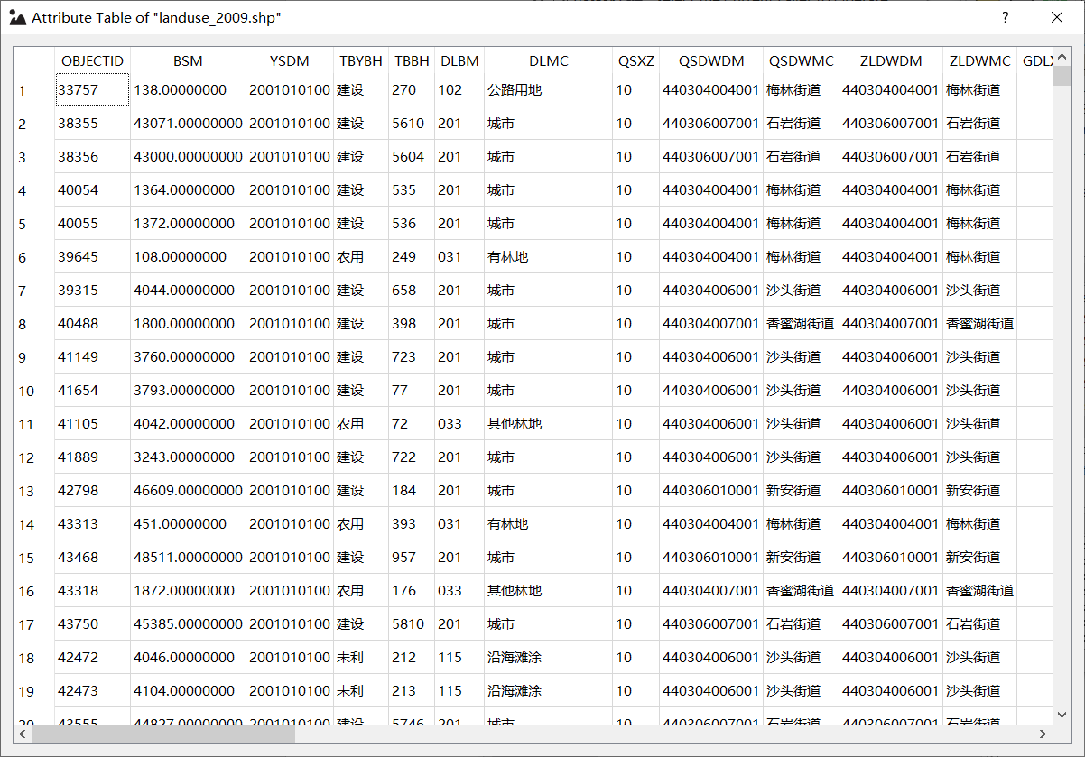Viewport: 1085px width, 757px height.
Task: Click the horizontal scrollbar thumb
Action: coord(162,734)
